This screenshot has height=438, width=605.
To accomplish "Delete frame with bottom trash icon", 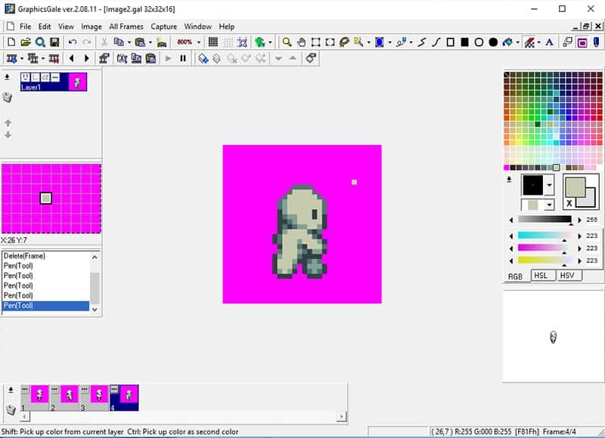I will (11, 409).
